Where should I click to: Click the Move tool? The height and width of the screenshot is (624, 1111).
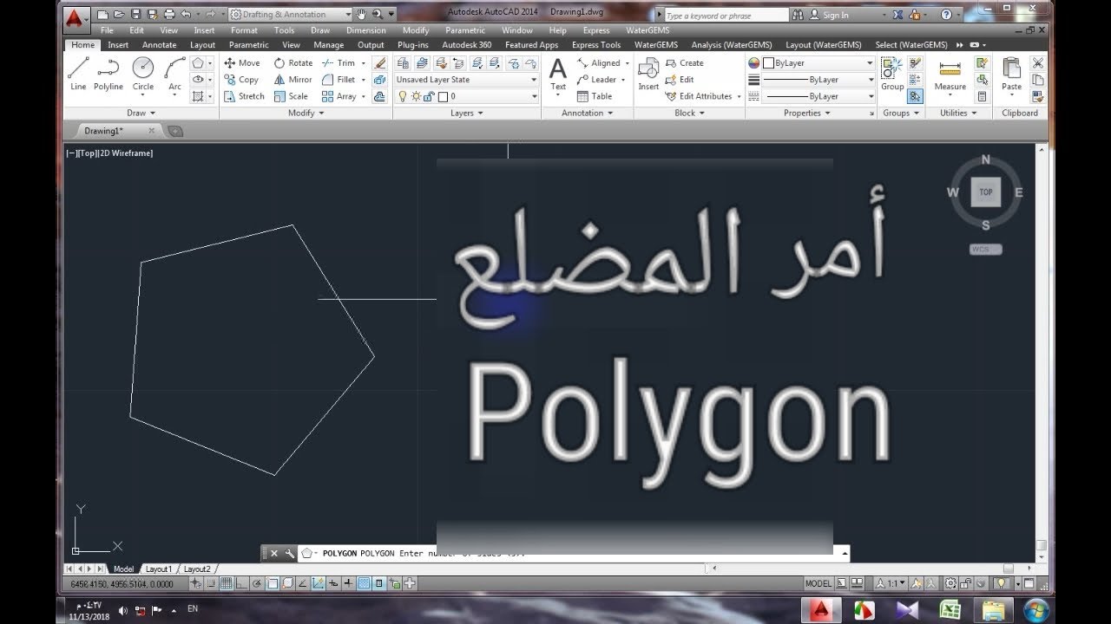pos(241,63)
